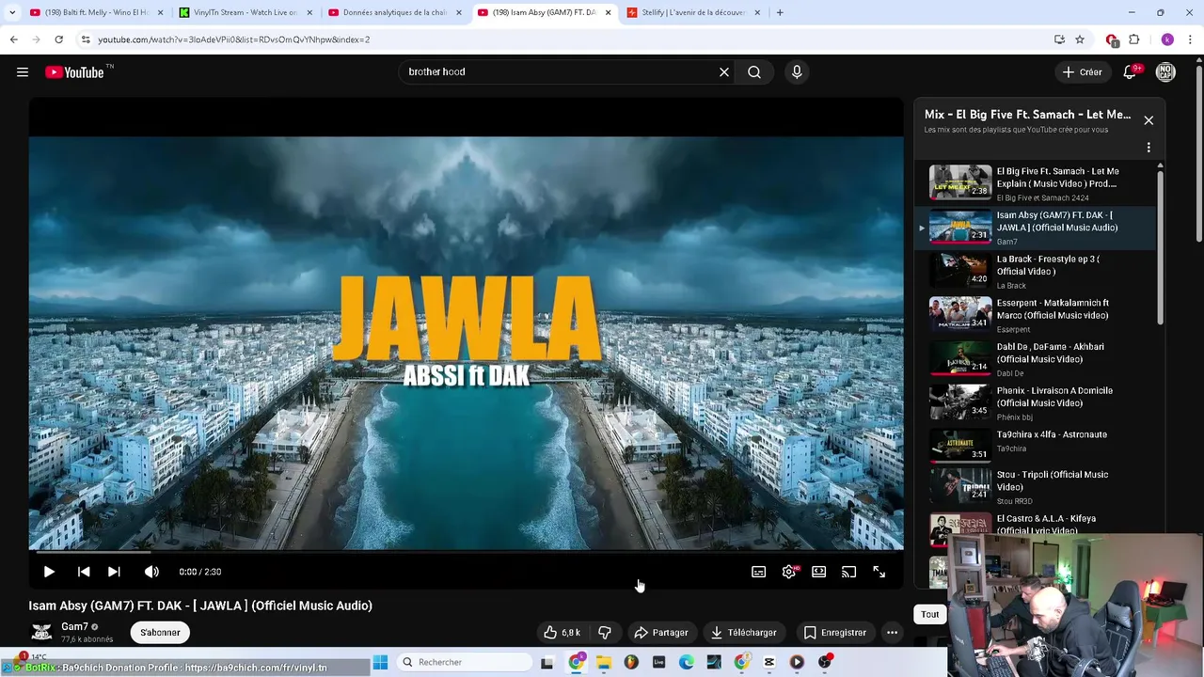
Task: Open the NO CAP channel avatar menu
Action: pos(1165,72)
